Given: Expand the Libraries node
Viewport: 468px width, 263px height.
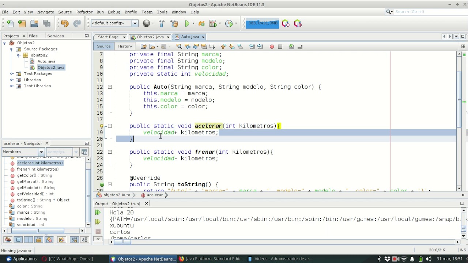Looking at the screenshot, I should [x=12, y=80].
